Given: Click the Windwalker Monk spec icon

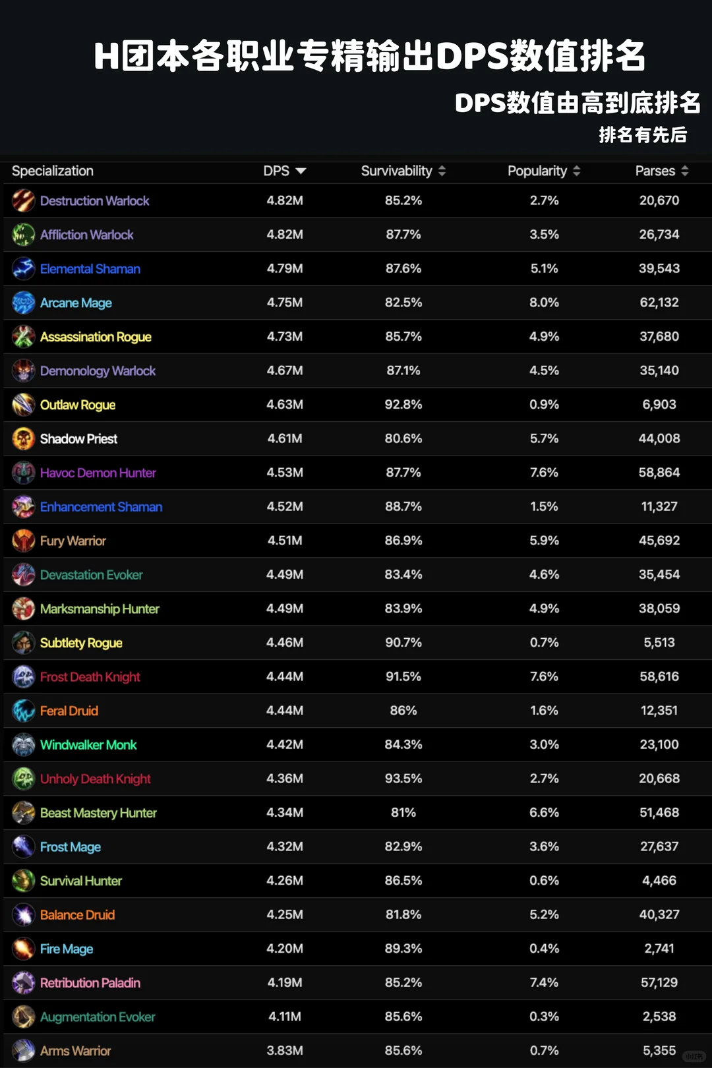Looking at the screenshot, I should click(x=24, y=745).
